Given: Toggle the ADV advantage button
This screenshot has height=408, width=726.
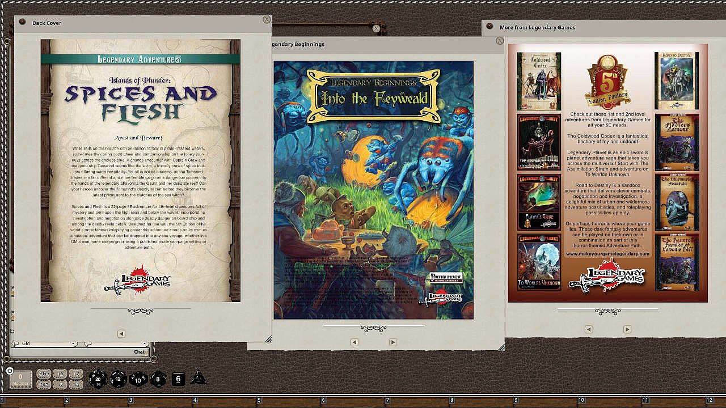Looking at the screenshot, I should tap(44, 373).
